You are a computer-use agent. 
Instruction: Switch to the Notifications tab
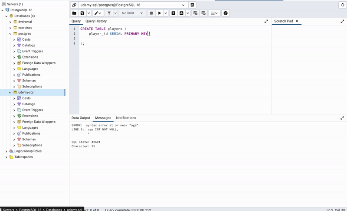pos(126,118)
